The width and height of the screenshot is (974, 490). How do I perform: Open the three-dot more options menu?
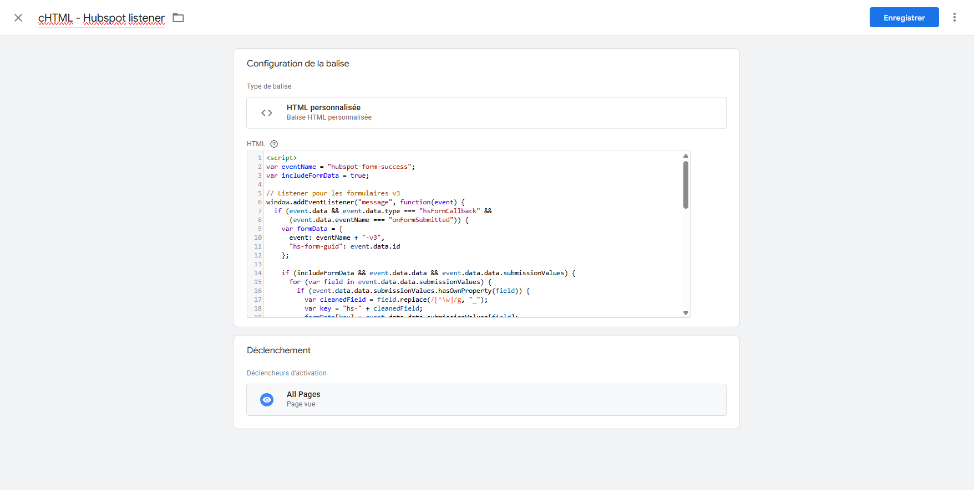[954, 17]
